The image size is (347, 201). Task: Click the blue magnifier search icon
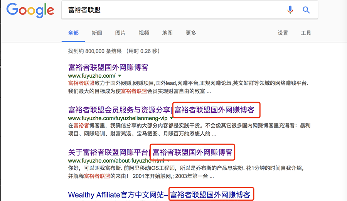[306, 10]
